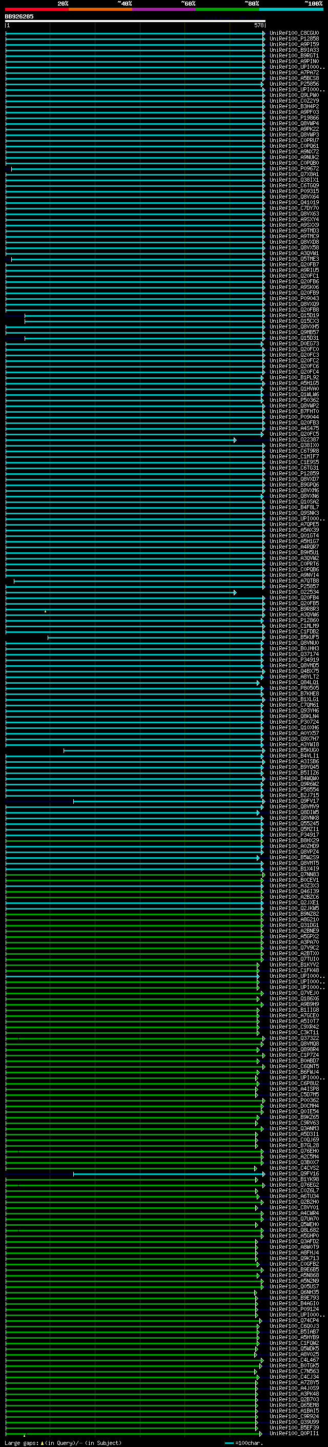This screenshot has width=328, height=1447.
Task: Open hit UniRef100_Q55245
Action: (294, 823)
